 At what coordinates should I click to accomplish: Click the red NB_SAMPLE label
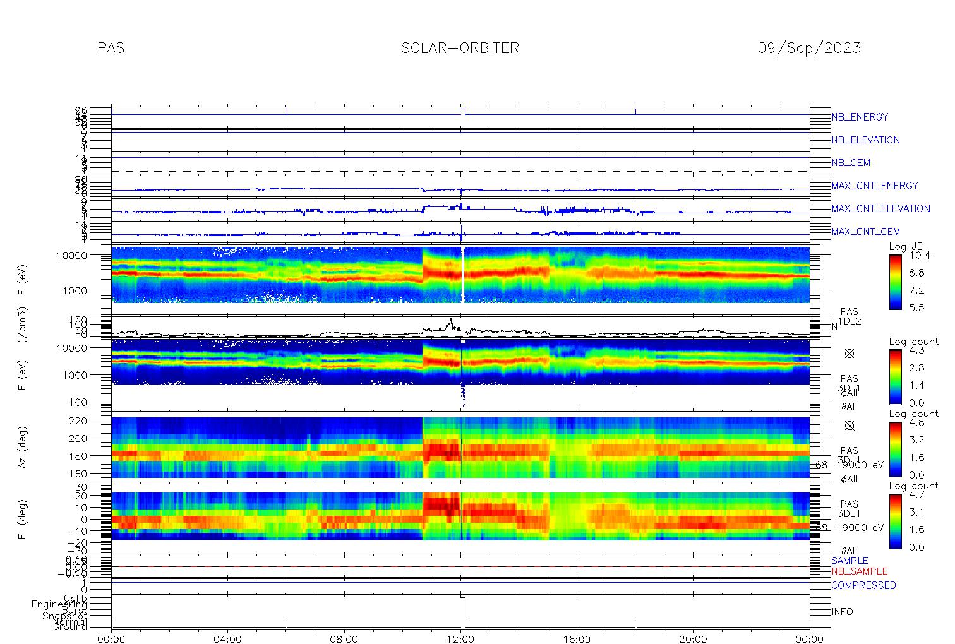860,571
